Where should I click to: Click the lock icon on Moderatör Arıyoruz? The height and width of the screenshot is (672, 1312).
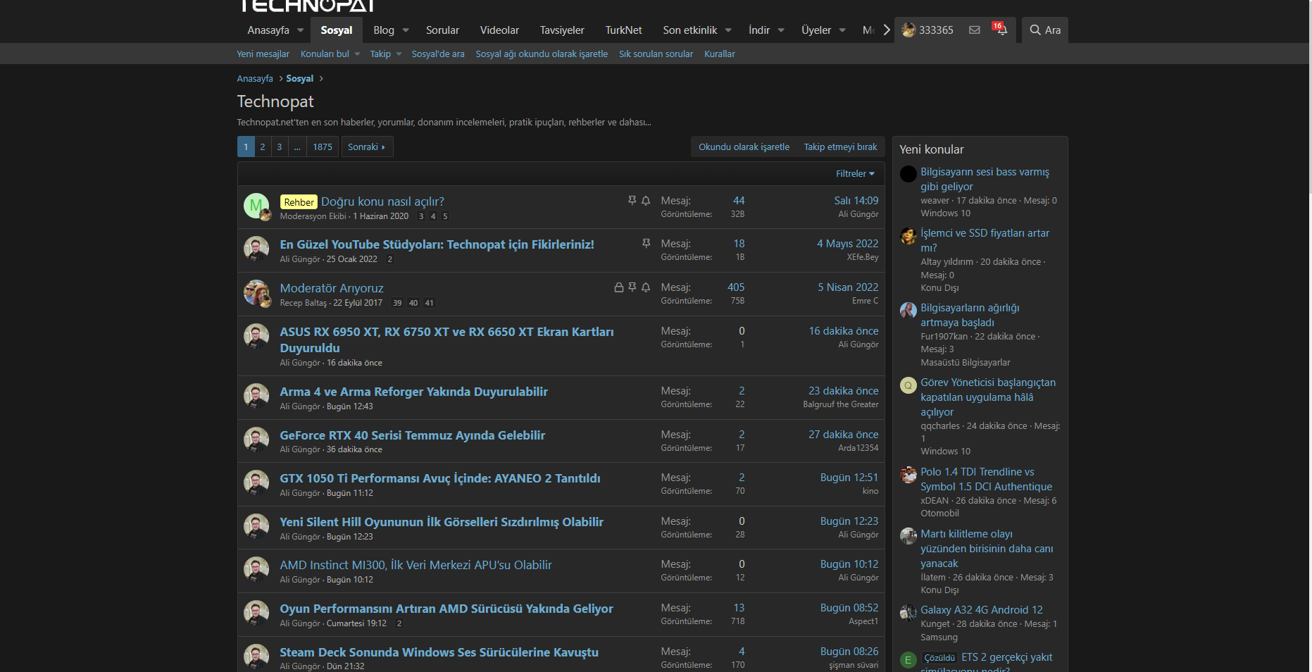point(619,287)
